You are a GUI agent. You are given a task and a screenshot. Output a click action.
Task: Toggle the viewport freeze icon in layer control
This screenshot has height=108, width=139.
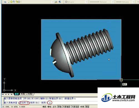pos(14,2)
